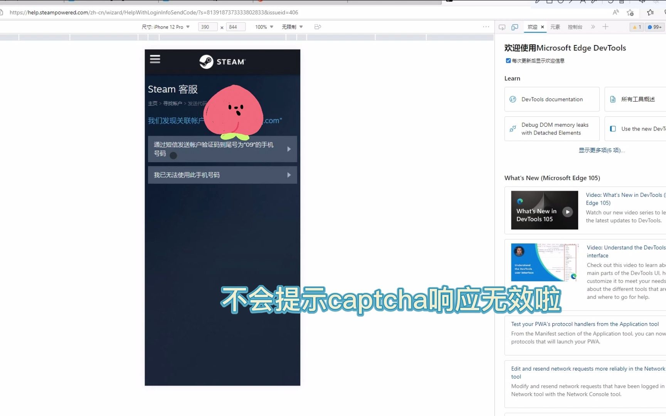Play the What's New in DevTools 105 video
Viewport: 666px width, 416px height.
[x=567, y=211]
